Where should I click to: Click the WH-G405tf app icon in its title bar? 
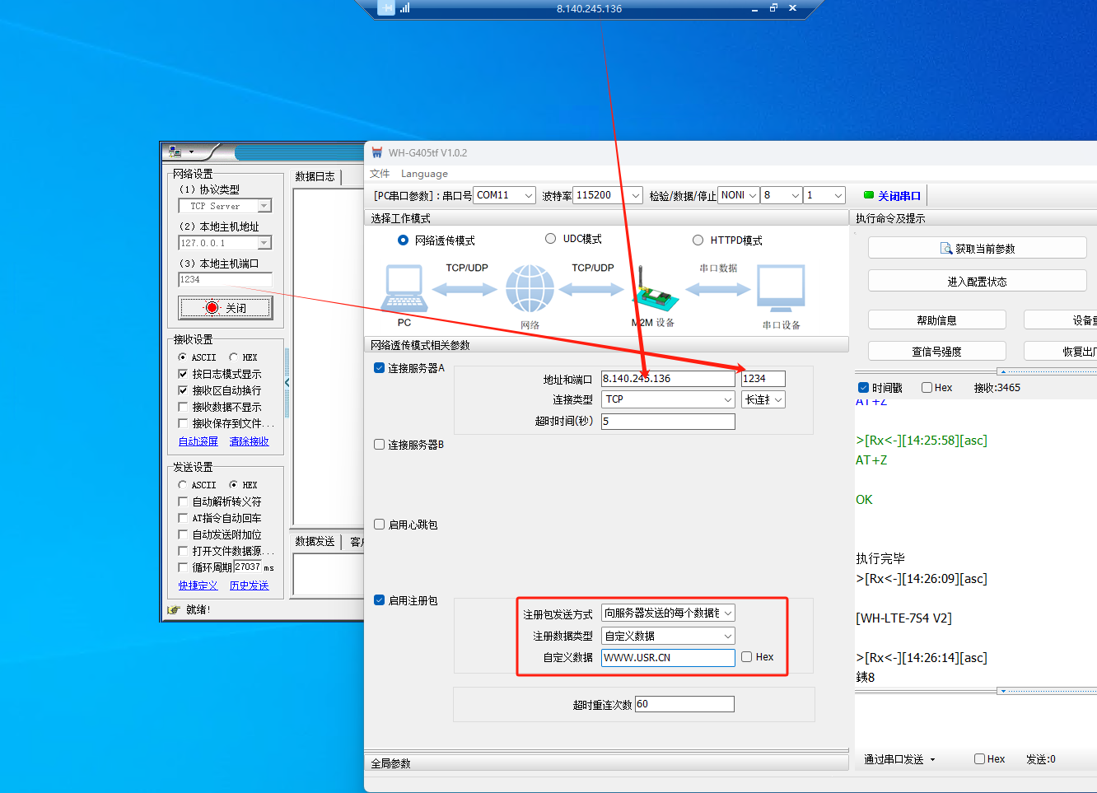click(x=377, y=152)
